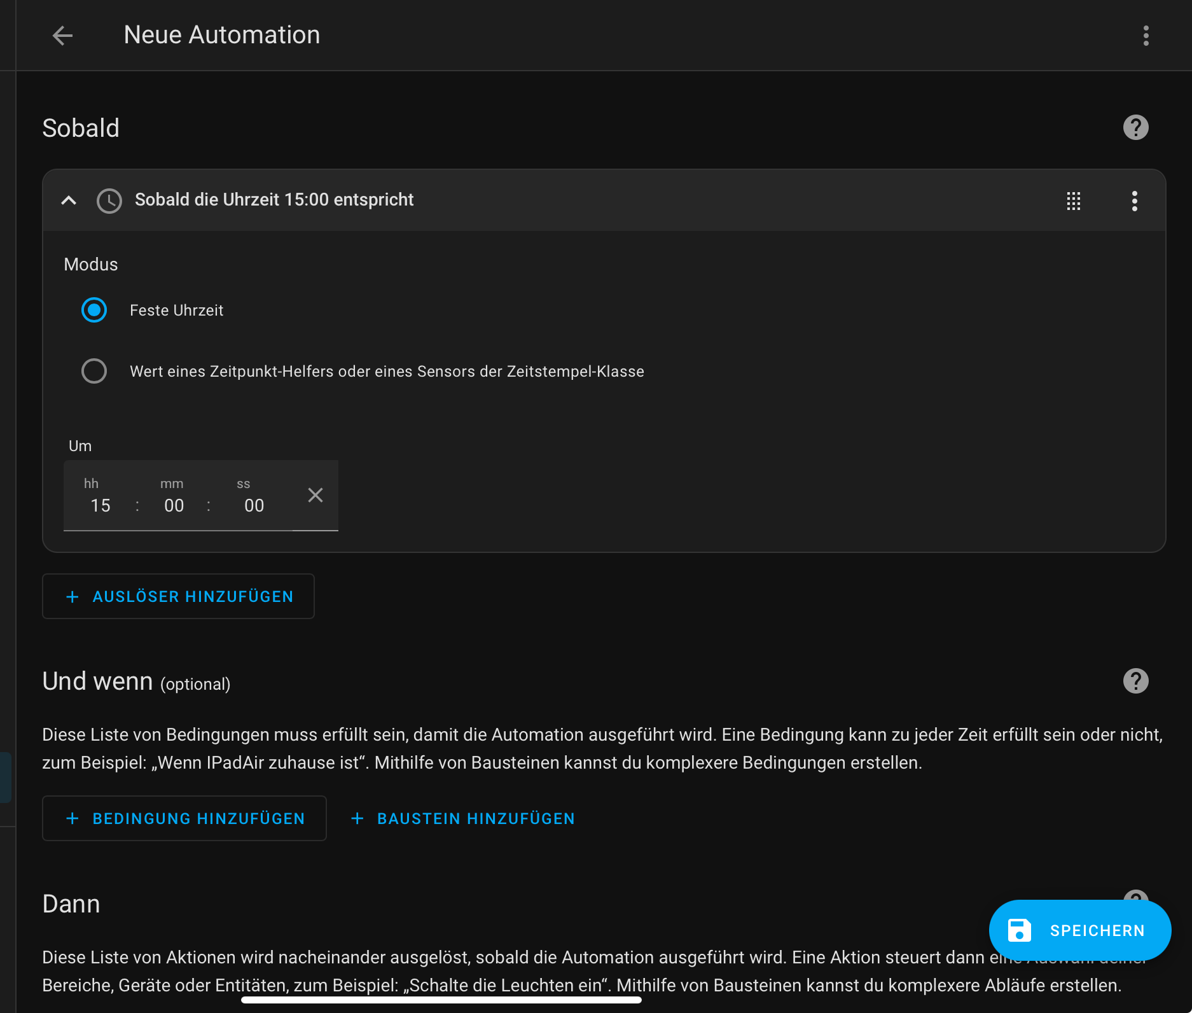The image size is (1192, 1013).
Task: Click the hours field showing 15
Action: tap(100, 505)
